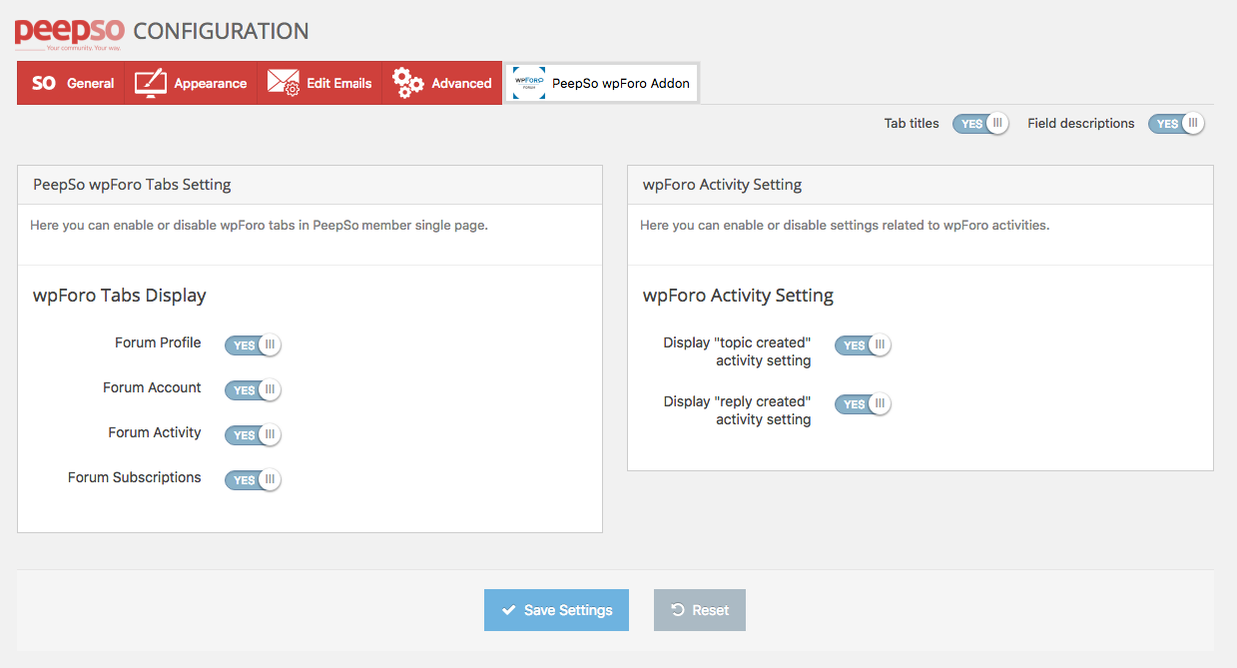The image size is (1237, 668).
Task: Click the "Field descriptions" label
Action: pyautogui.click(x=1081, y=124)
